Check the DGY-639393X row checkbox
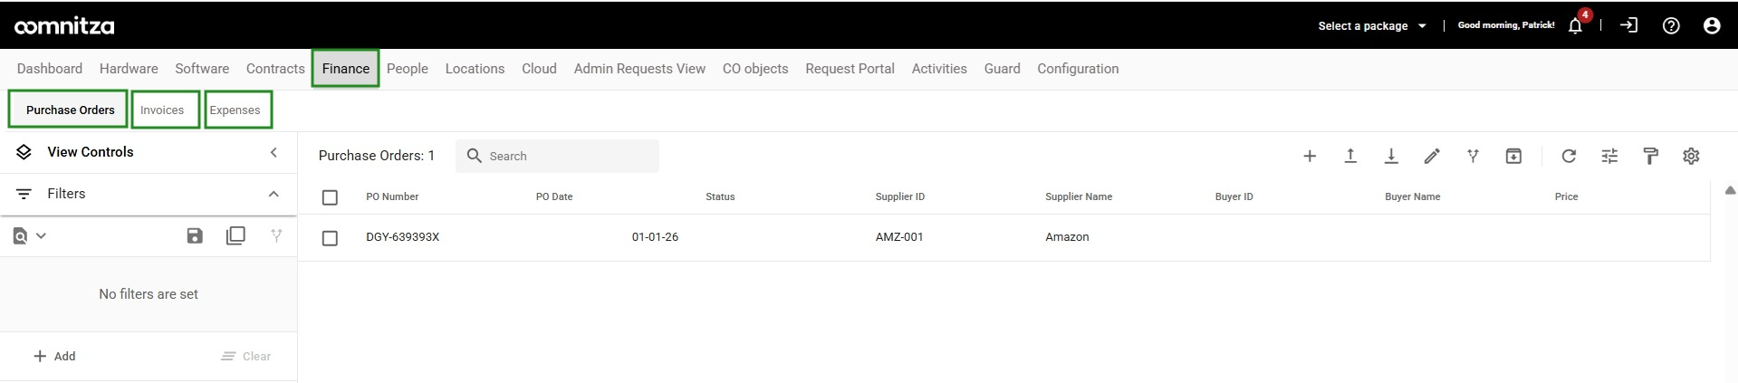 click(x=330, y=237)
